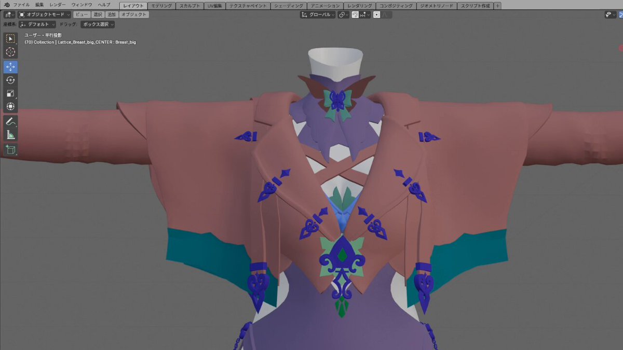Open the レンダー menu

coord(58,5)
